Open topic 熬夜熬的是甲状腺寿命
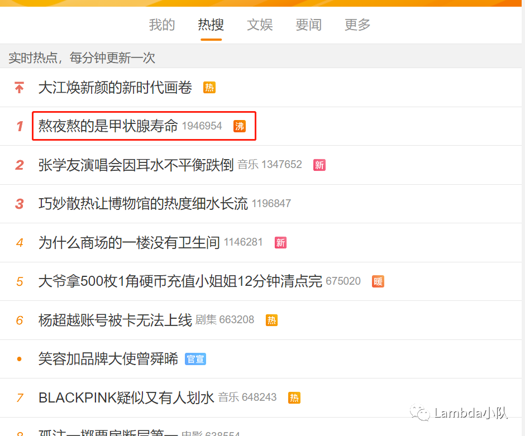525x436 pixels. click(108, 126)
